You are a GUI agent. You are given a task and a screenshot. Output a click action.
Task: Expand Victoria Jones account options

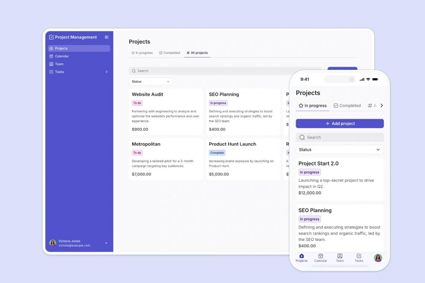(x=106, y=243)
